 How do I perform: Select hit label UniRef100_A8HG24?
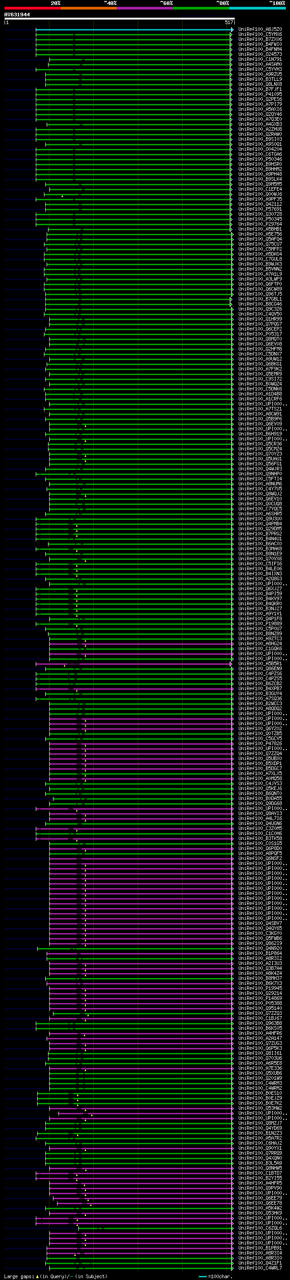[260, 643]
